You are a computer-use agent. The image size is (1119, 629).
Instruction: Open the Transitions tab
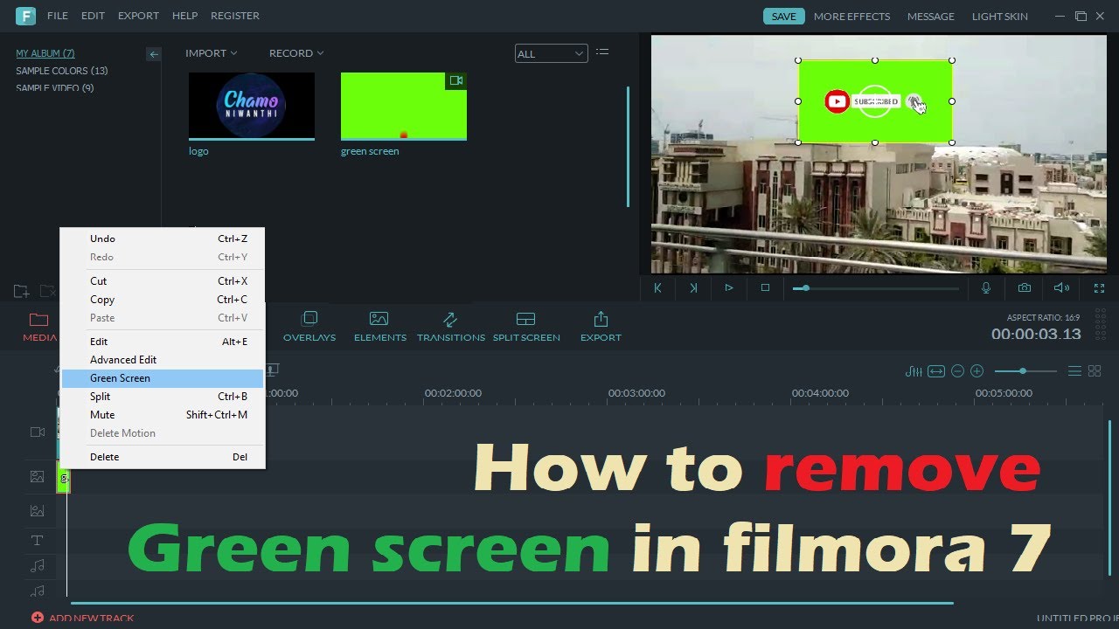pos(451,327)
